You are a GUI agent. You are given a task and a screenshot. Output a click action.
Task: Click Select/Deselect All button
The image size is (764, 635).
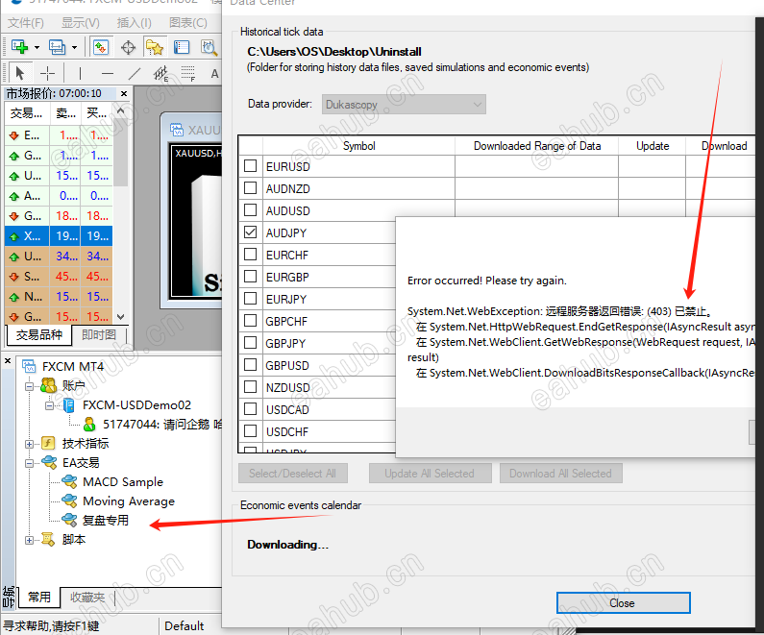click(x=293, y=473)
